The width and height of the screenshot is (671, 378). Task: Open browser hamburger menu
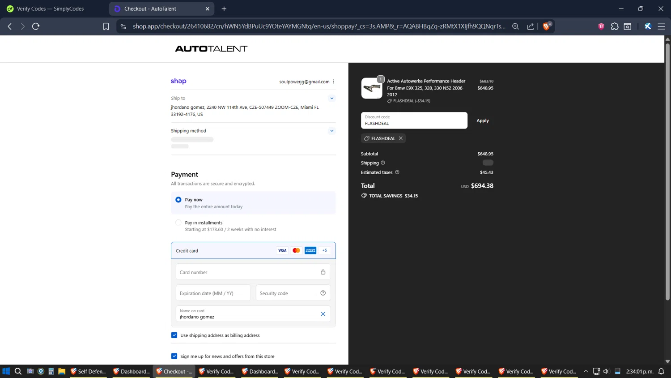[x=661, y=26]
